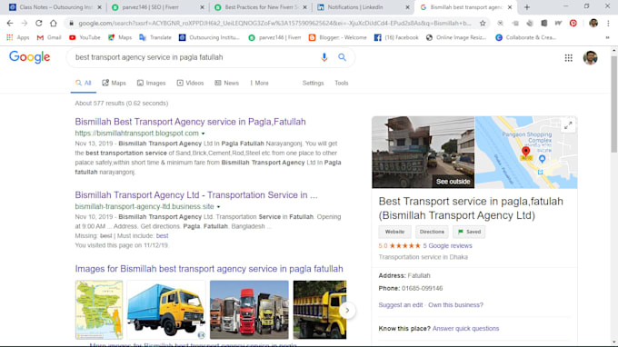Image resolution: width=618 pixels, height=347 pixels.
Task: Open Blogger Welcome bookmark
Action: [337, 37]
